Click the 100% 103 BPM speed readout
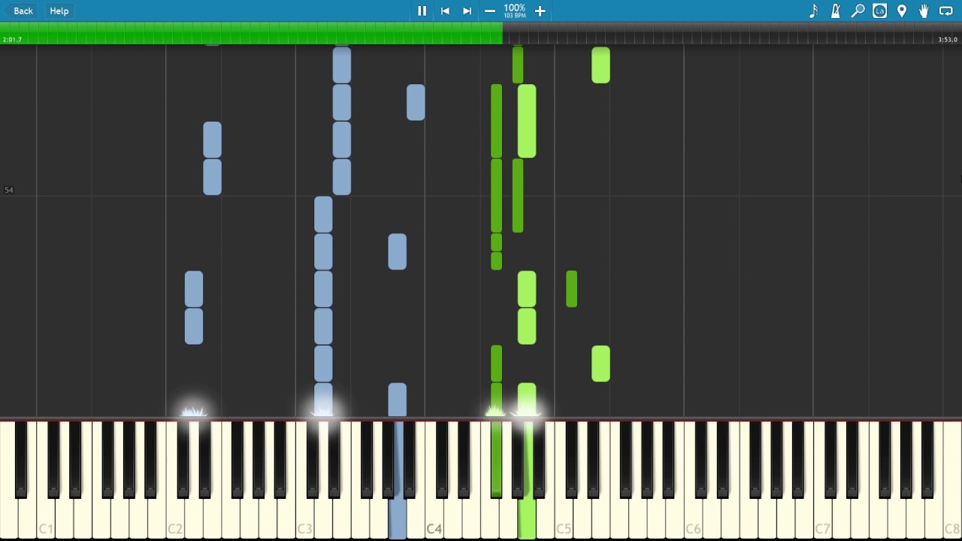The height and width of the screenshot is (541, 962). point(515,11)
